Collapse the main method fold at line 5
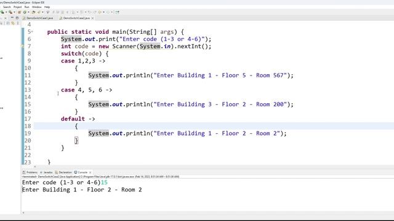Viewport: 394px width, 221px height. coord(33,31)
